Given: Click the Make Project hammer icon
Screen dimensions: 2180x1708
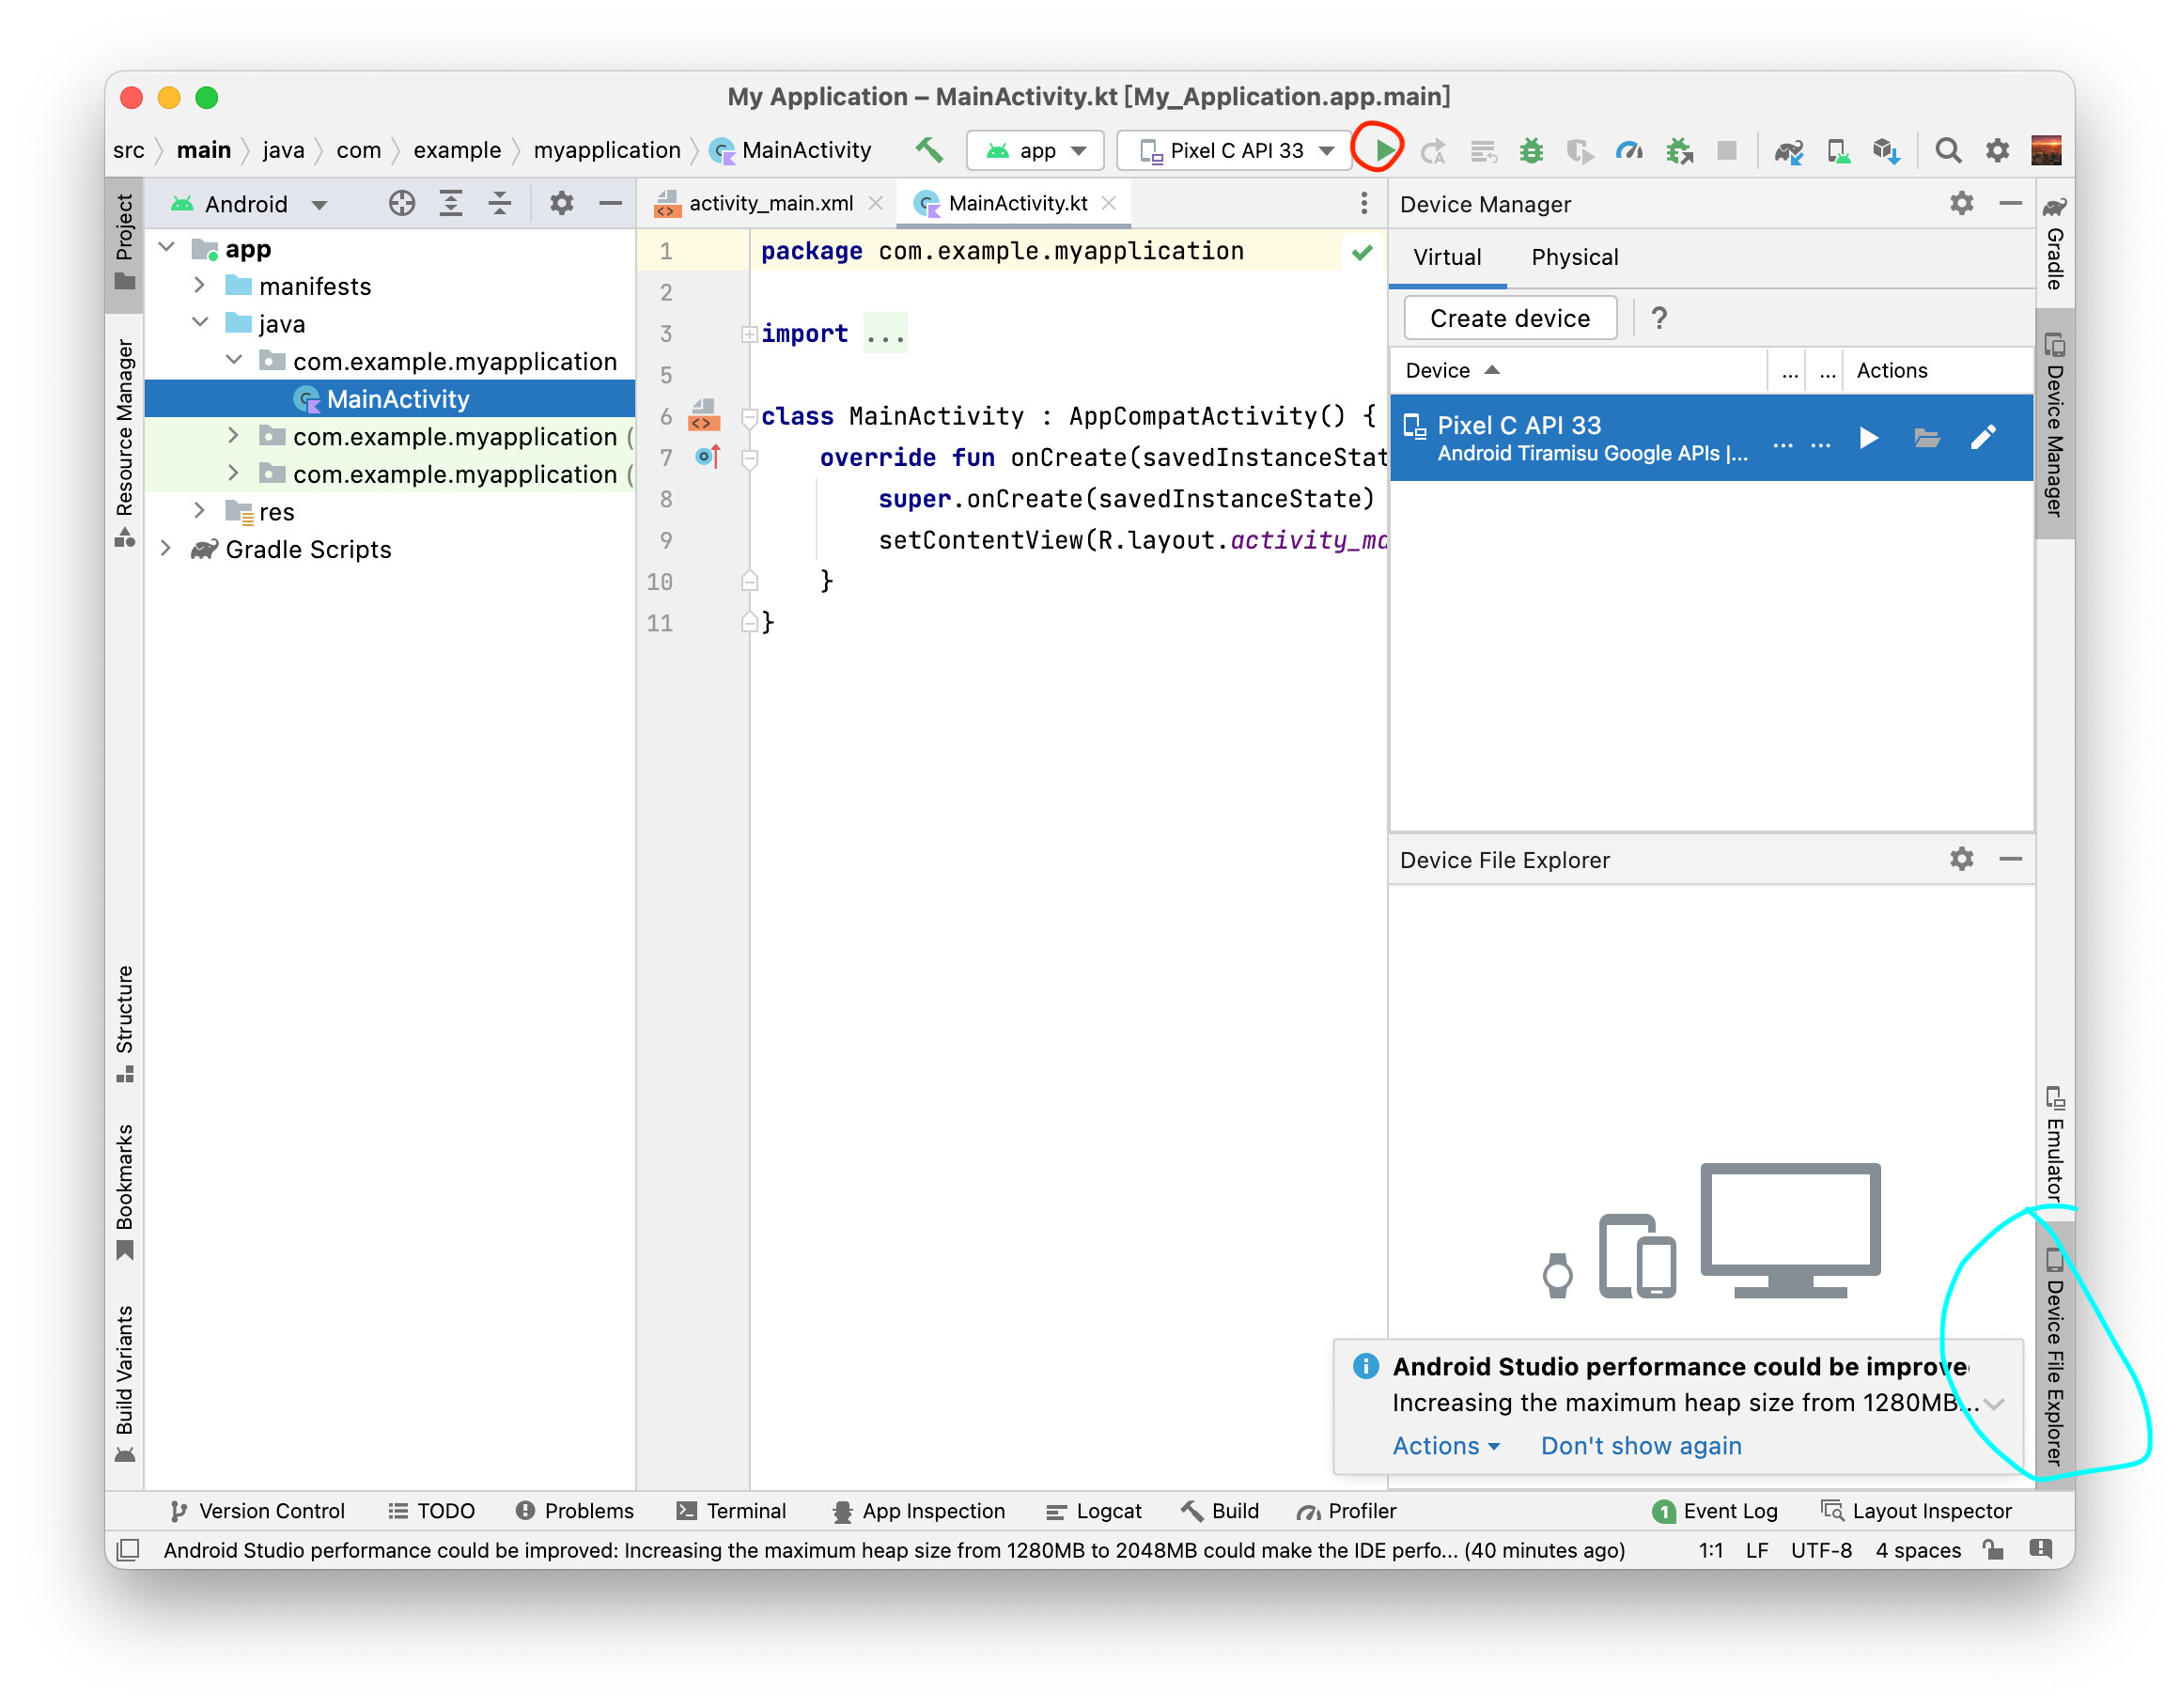Looking at the screenshot, I should pyautogui.click(x=928, y=150).
